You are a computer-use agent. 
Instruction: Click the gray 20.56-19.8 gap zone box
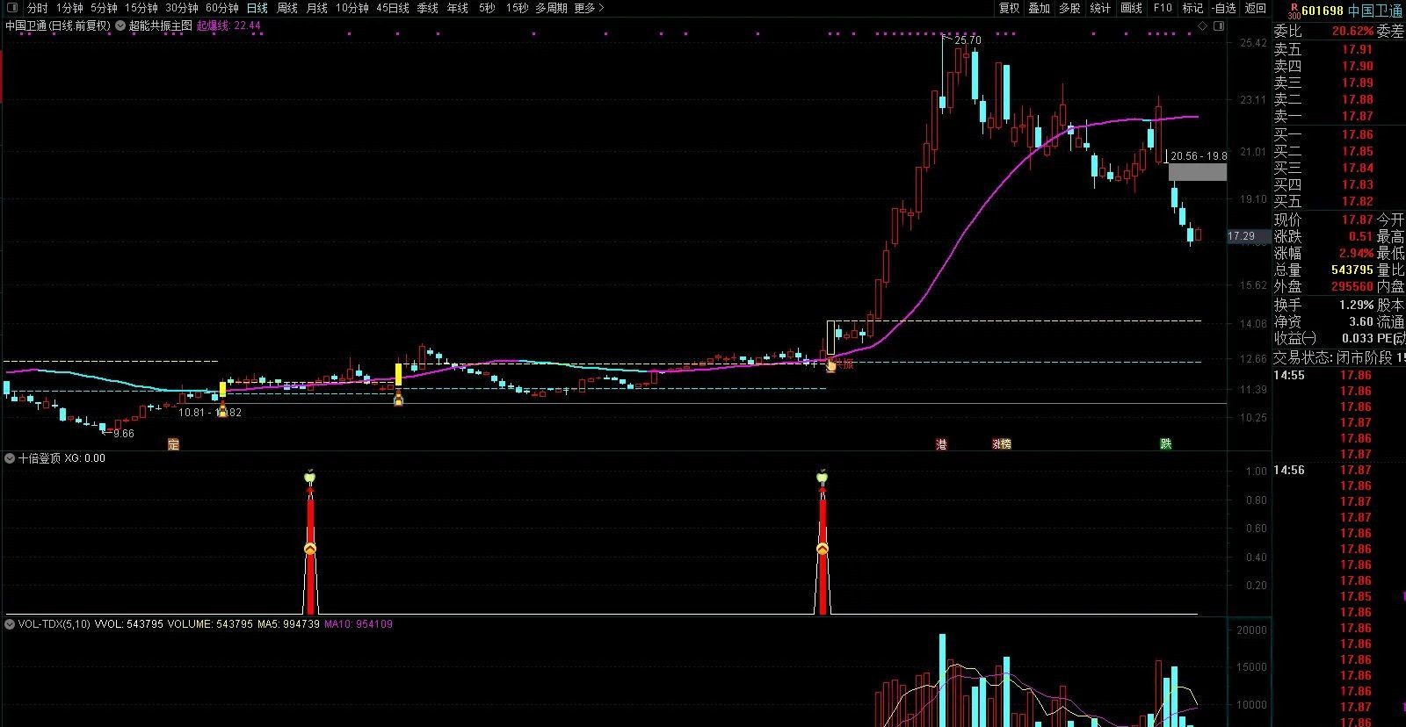tap(1197, 172)
